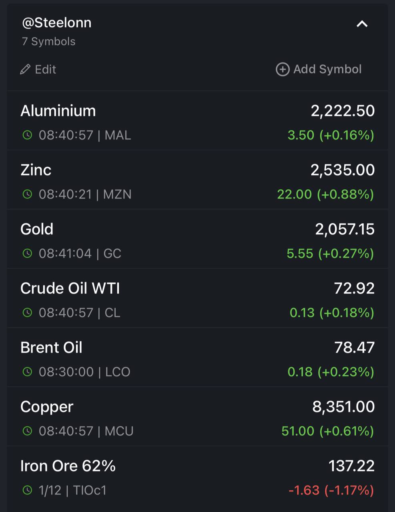Viewport: 395px width, 512px height.
Task: Tap the Edit label
Action: pyautogui.click(x=45, y=70)
